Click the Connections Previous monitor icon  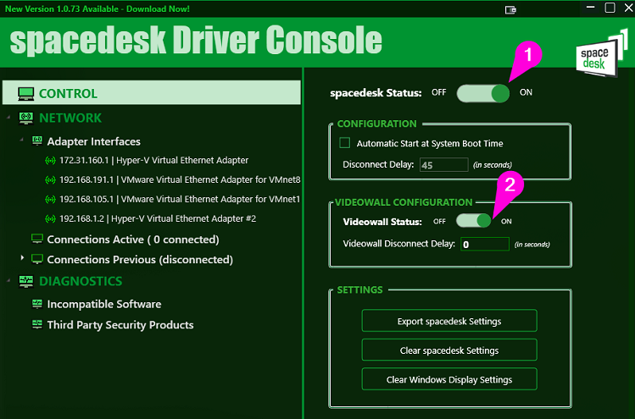(37, 259)
